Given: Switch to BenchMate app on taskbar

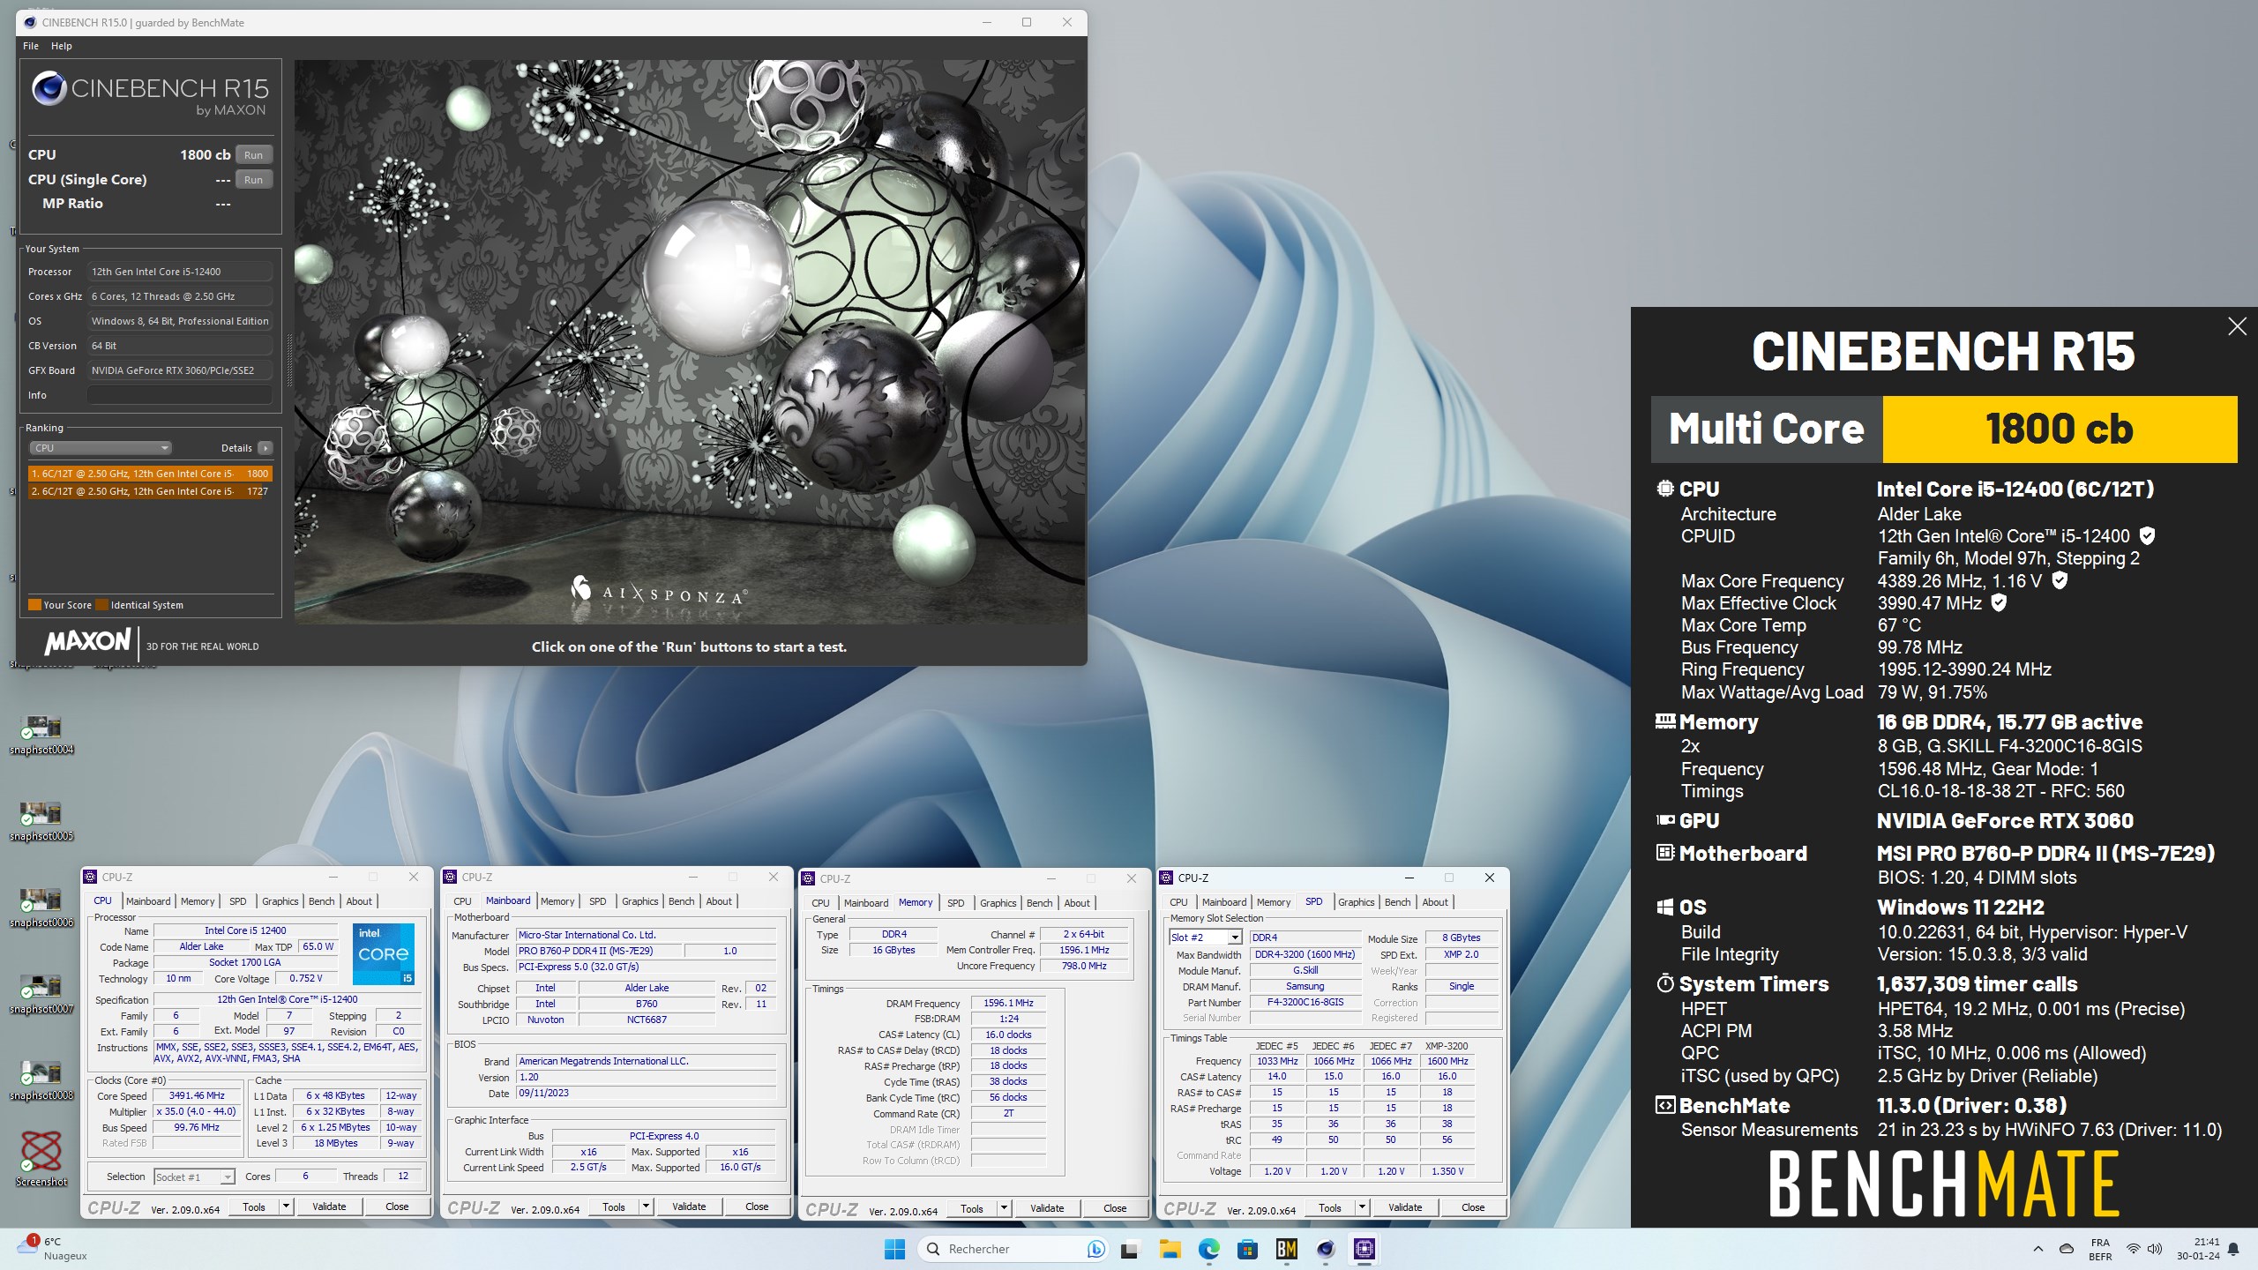Looking at the screenshot, I should click(x=1286, y=1249).
